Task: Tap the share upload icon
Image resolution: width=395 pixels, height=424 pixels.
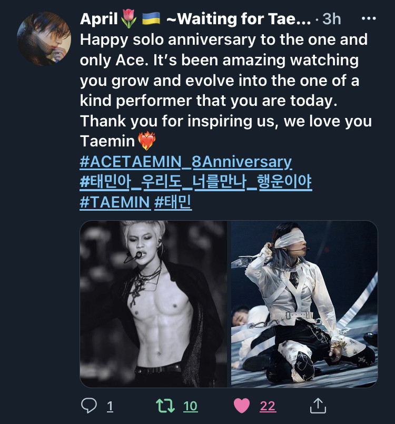Action: 318,406
